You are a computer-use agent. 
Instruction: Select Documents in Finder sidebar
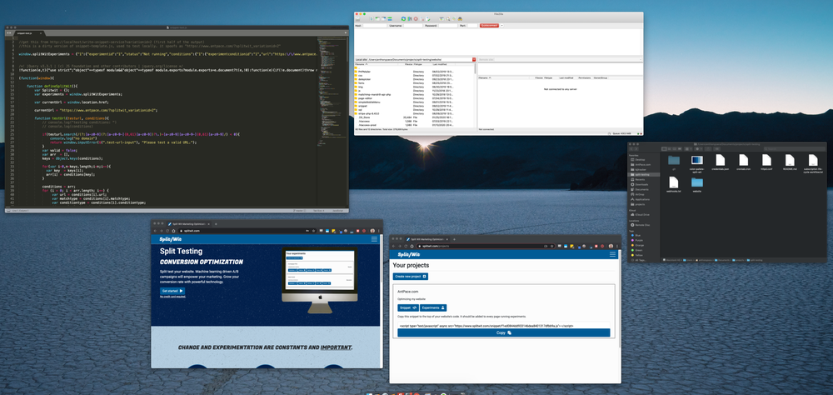[641, 189]
